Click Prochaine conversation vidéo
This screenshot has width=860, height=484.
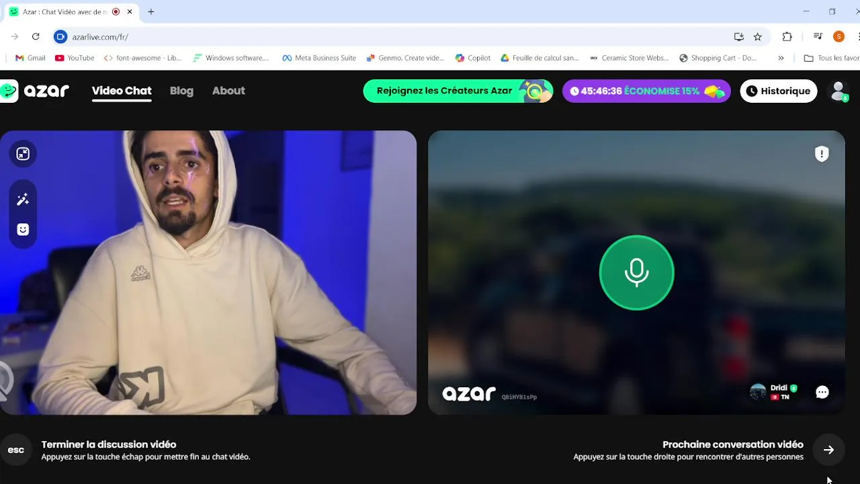coord(733,444)
